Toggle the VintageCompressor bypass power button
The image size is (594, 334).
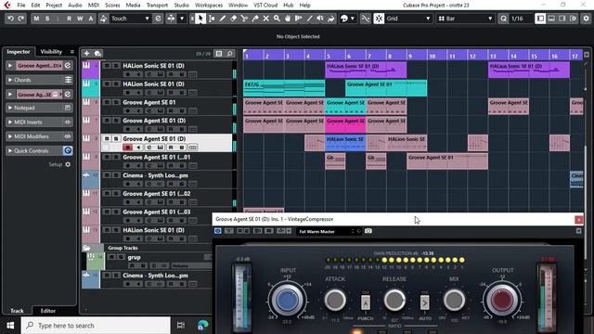point(218,231)
